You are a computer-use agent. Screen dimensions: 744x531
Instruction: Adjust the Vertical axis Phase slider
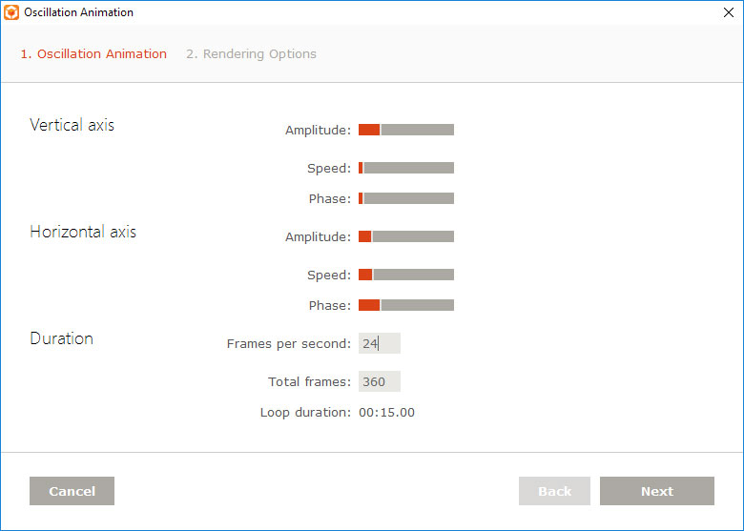coord(406,198)
